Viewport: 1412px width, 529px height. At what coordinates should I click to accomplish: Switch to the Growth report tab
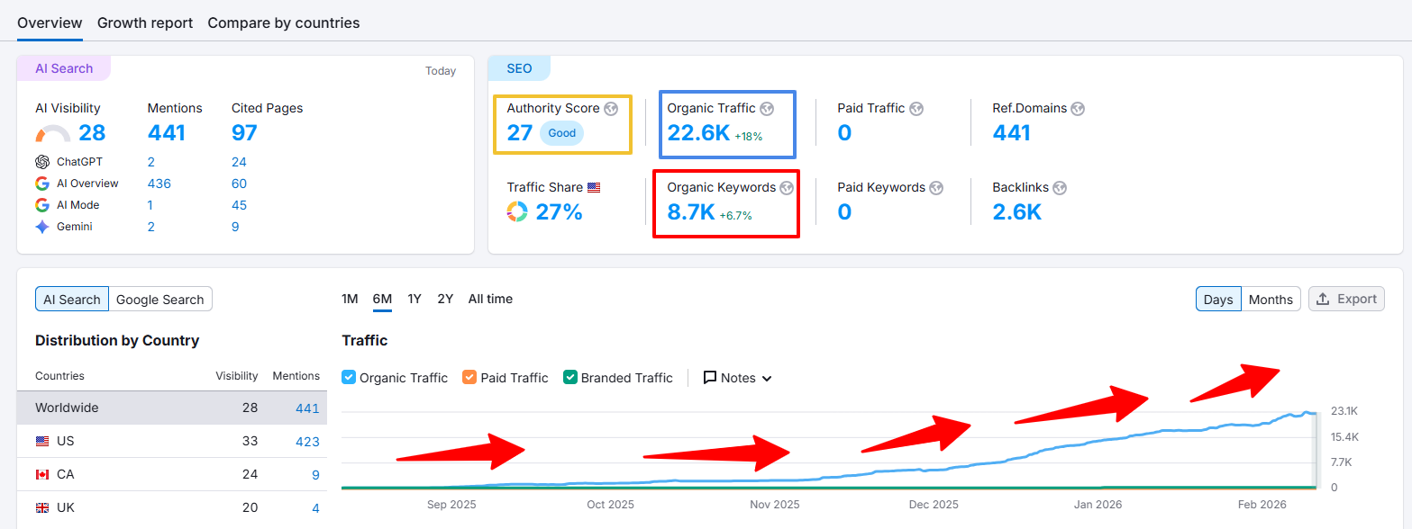tap(144, 22)
